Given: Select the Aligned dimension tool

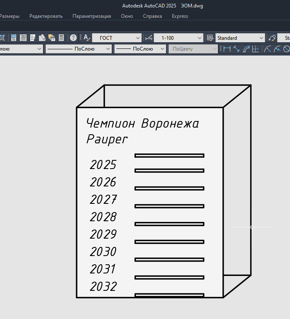Looking at the screenshot, I should point(237,49).
